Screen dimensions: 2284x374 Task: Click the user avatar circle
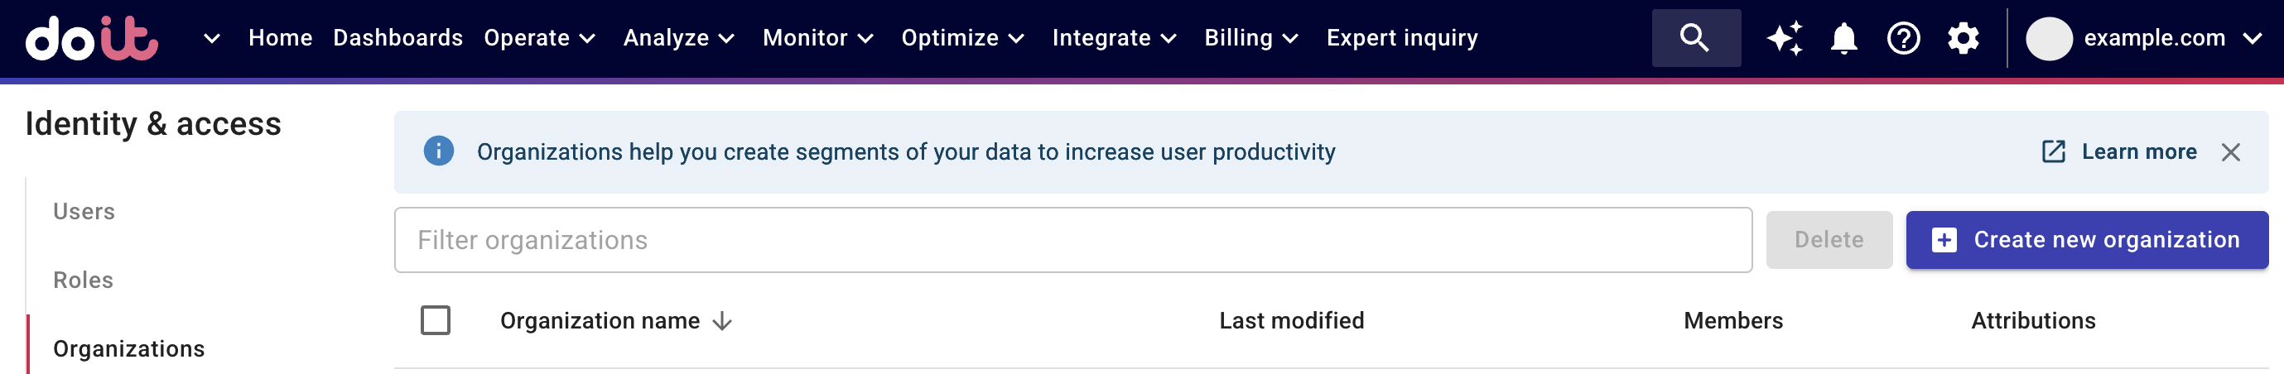pyautogui.click(x=2048, y=38)
